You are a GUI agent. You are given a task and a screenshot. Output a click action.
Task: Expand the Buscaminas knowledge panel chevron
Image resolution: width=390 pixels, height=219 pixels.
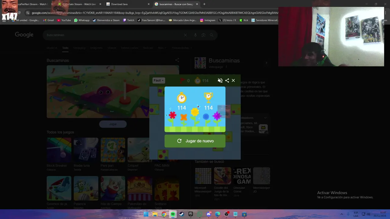point(266,63)
